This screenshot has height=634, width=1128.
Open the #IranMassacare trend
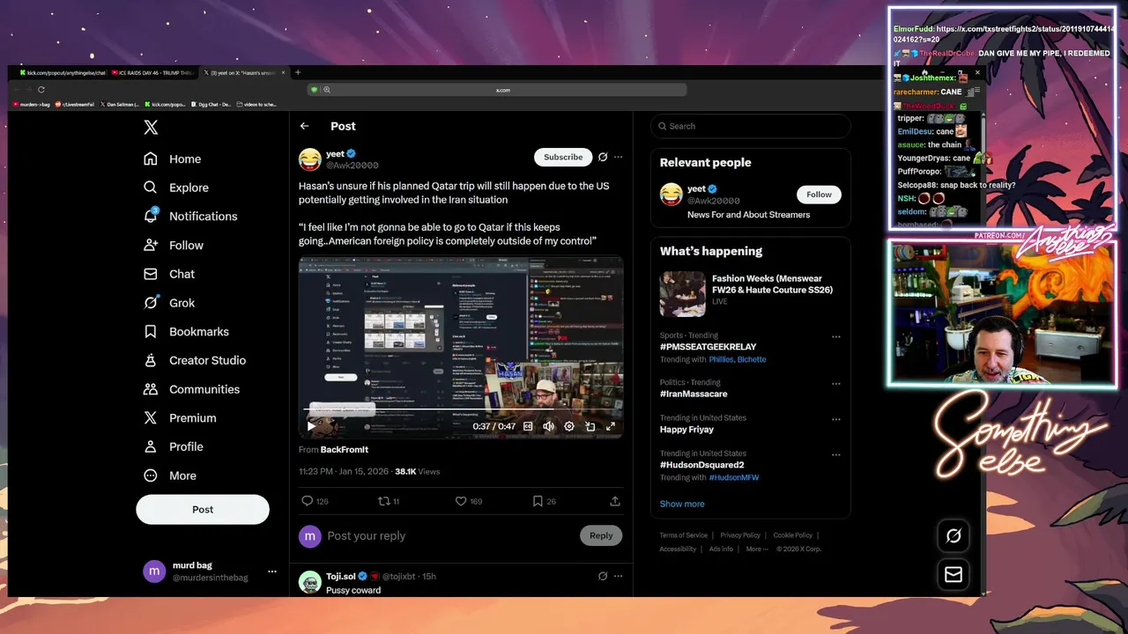694,394
